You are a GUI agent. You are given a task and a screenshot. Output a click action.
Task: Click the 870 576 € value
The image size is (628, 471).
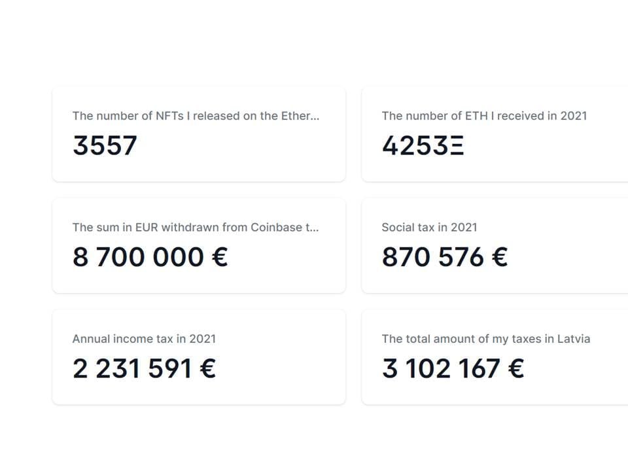point(445,256)
